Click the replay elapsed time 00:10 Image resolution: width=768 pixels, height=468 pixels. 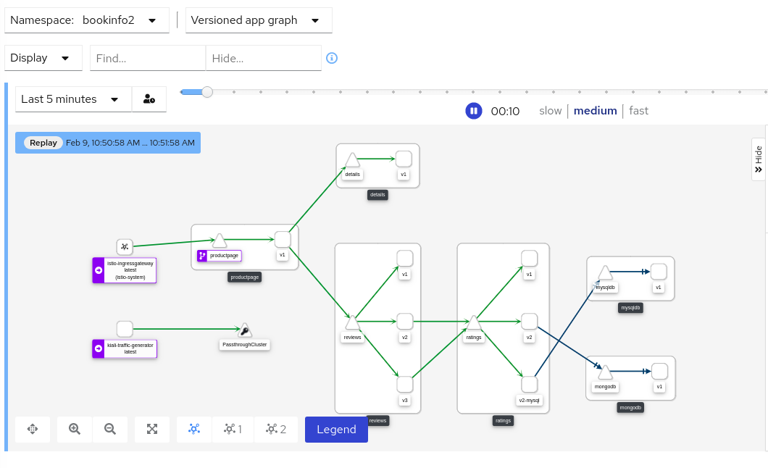[x=505, y=111]
